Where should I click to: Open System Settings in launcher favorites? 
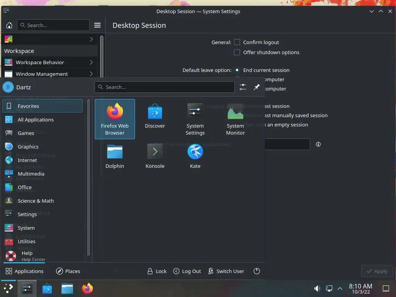[x=195, y=119]
